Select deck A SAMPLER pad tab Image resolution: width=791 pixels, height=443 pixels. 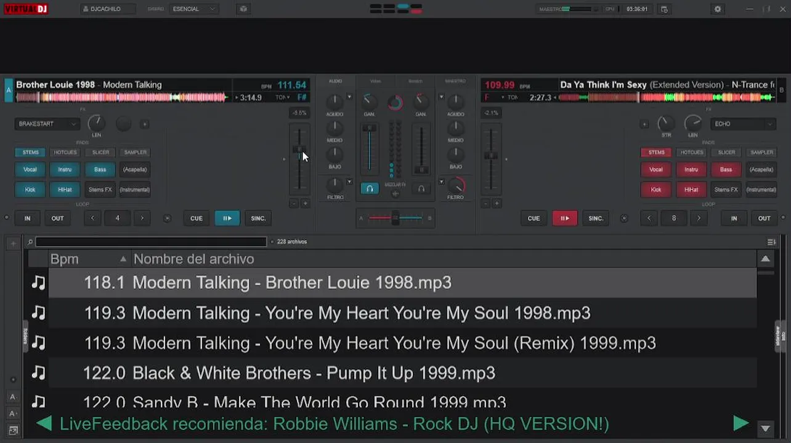point(135,152)
